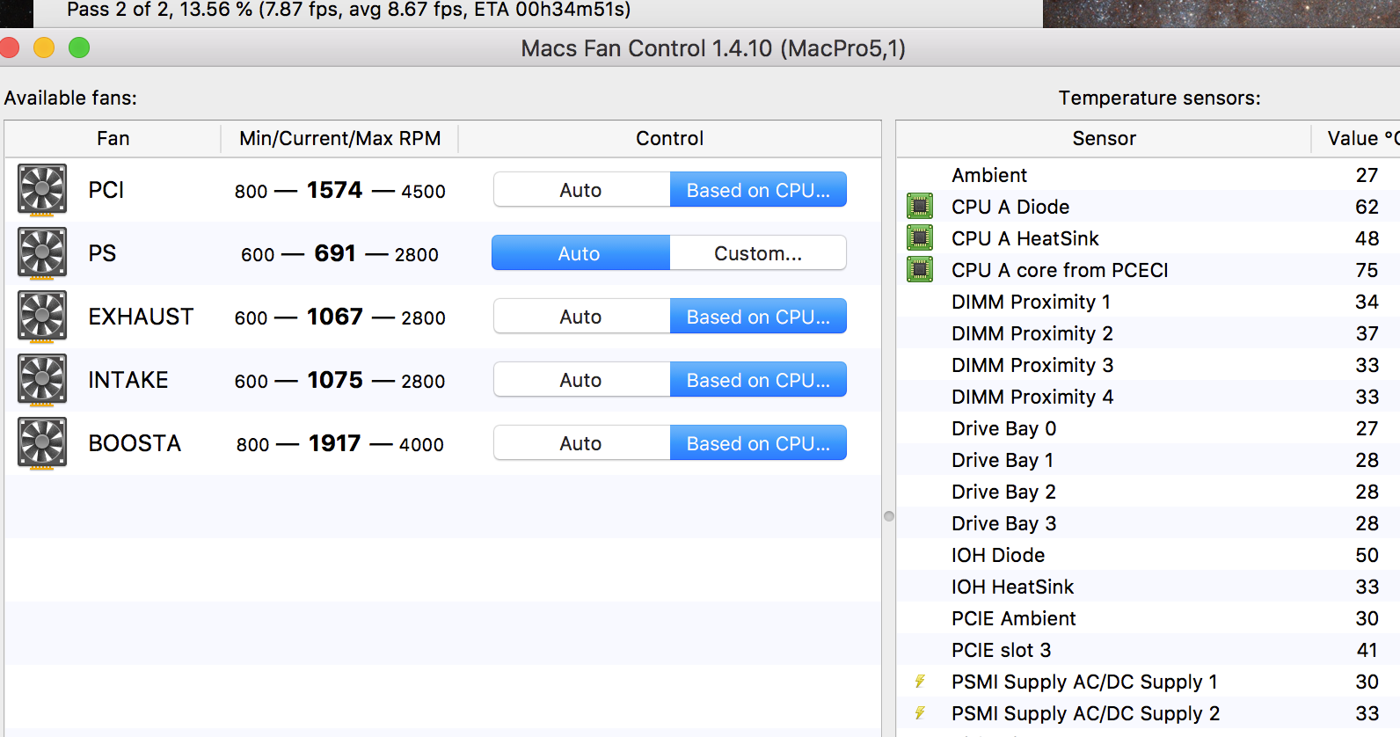Select the CPU A HeatSink sensor name

(1025, 238)
